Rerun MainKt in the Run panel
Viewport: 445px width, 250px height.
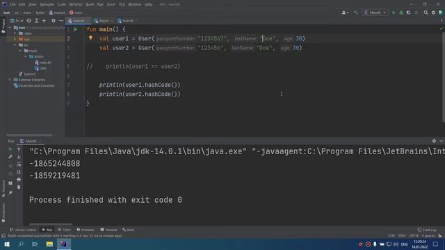[x=10, y=149]
